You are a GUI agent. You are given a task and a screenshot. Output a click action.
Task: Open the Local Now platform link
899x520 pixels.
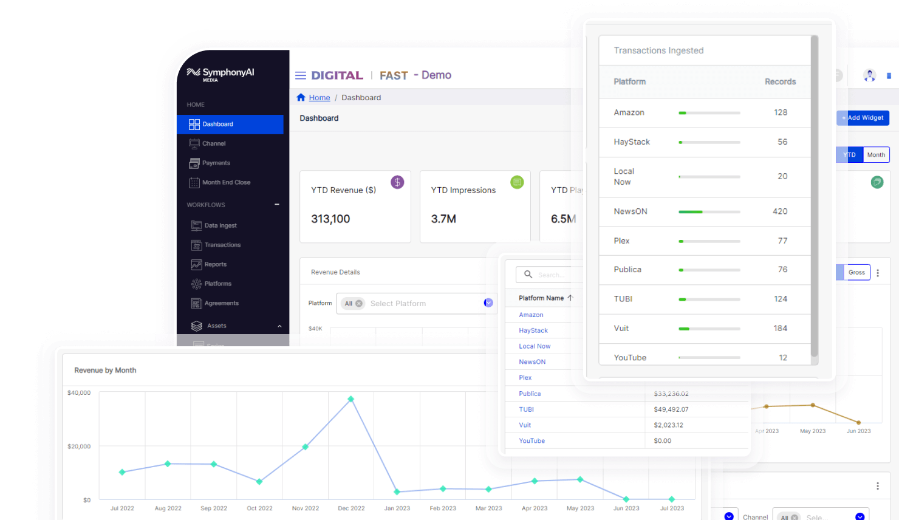coord(535,346)
